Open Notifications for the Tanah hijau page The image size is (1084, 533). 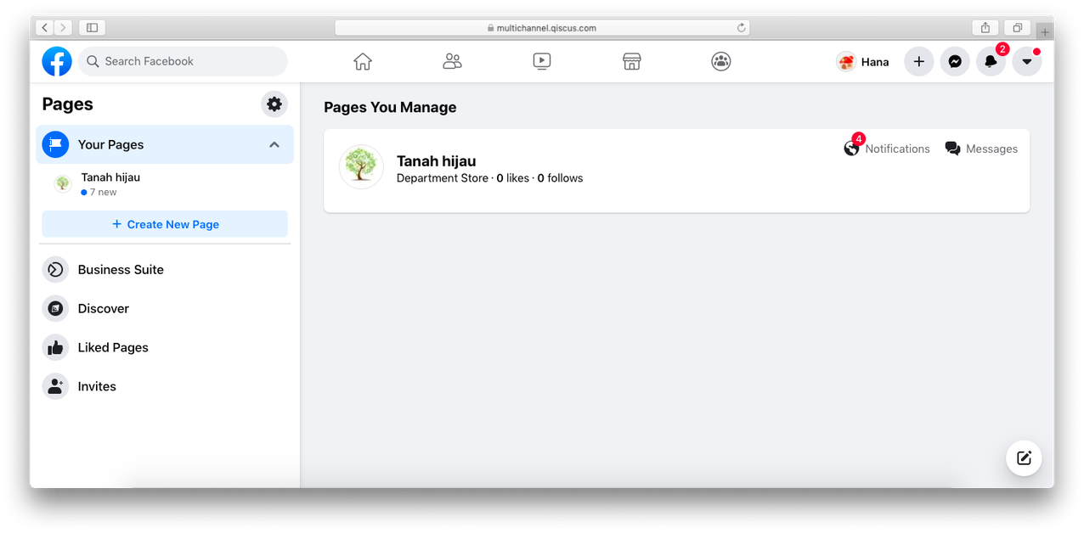click(x=887, y=149)
